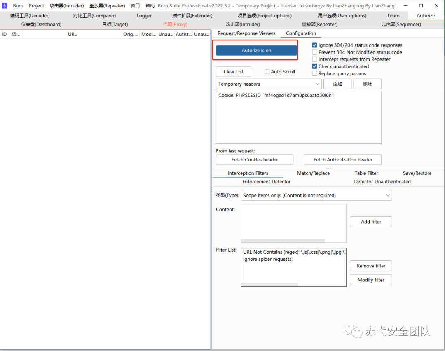
Task: Click the 添加 button
Action: (x=337, y=84)
